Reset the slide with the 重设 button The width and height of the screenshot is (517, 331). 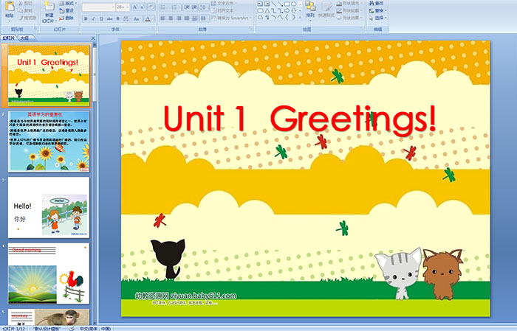pos(66,10)
